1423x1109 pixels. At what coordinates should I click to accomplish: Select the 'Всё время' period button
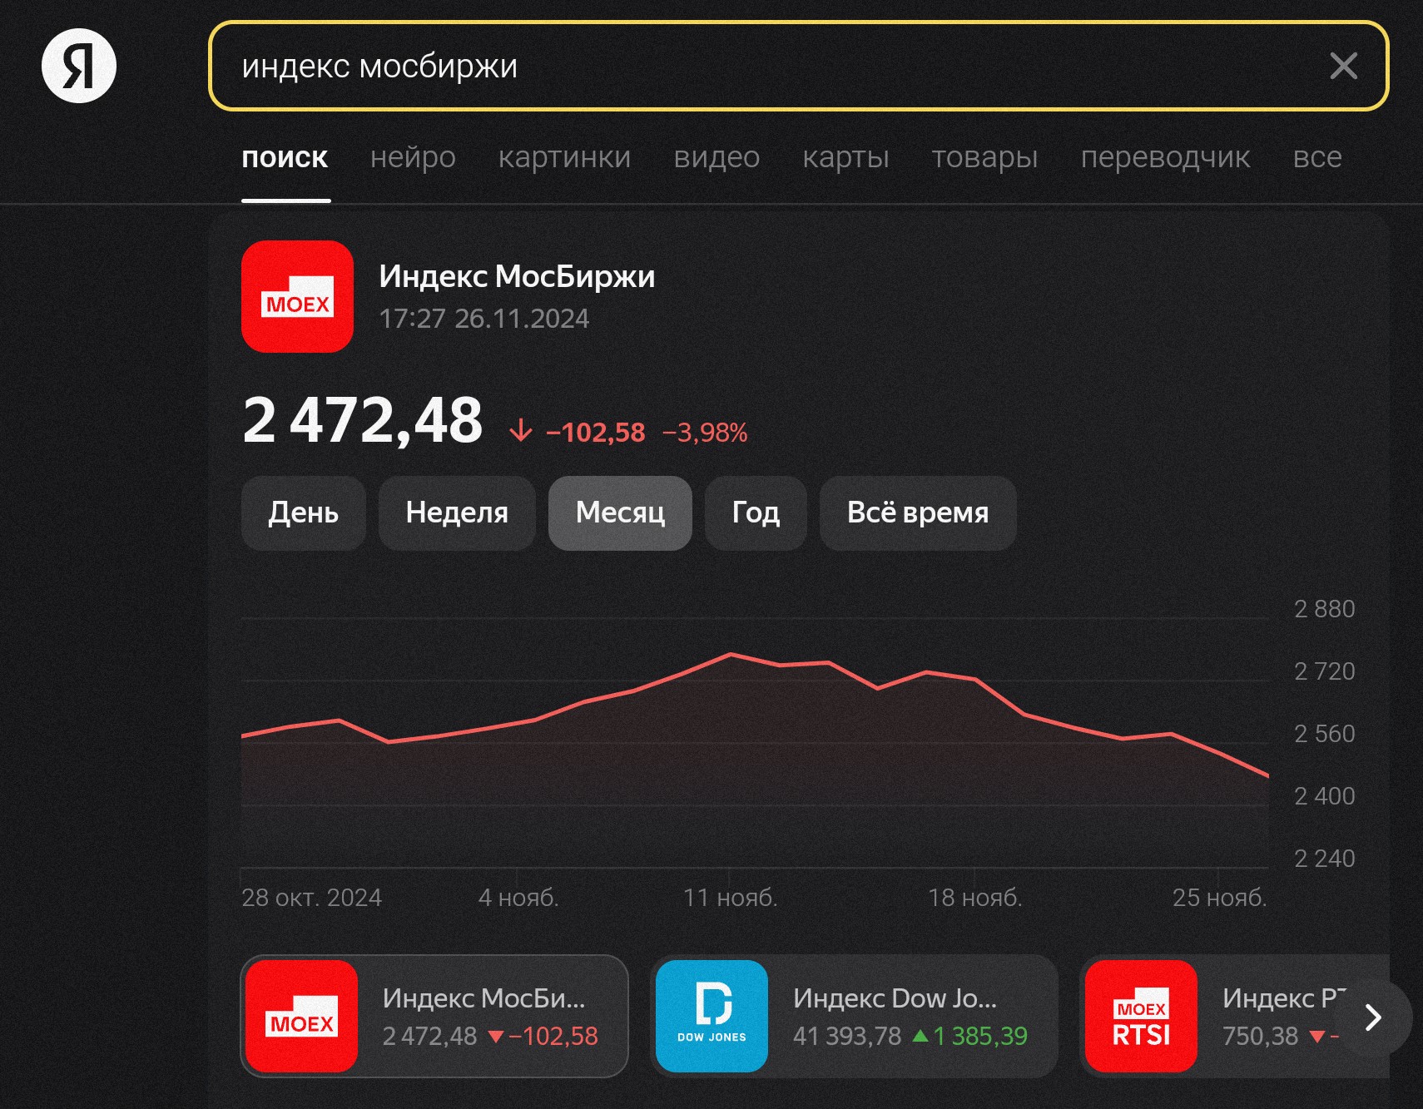tap(918, 512)
